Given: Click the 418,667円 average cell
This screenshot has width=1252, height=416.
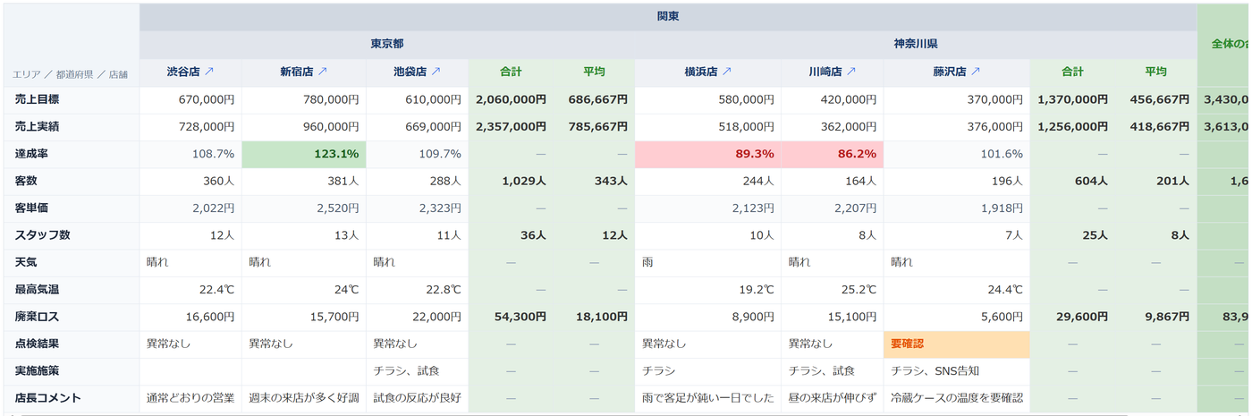Looking at the screenshot, I should pyautogui.click(x=1156, y=127).
